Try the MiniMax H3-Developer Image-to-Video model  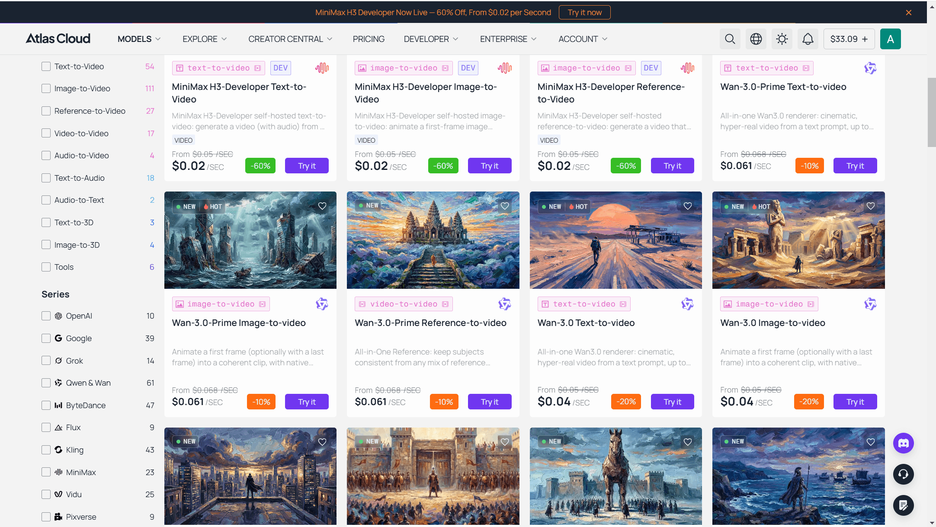coord(490,166)
